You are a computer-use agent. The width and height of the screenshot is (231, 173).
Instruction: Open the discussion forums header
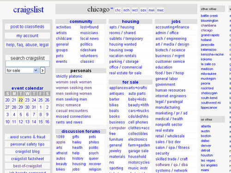81,131
